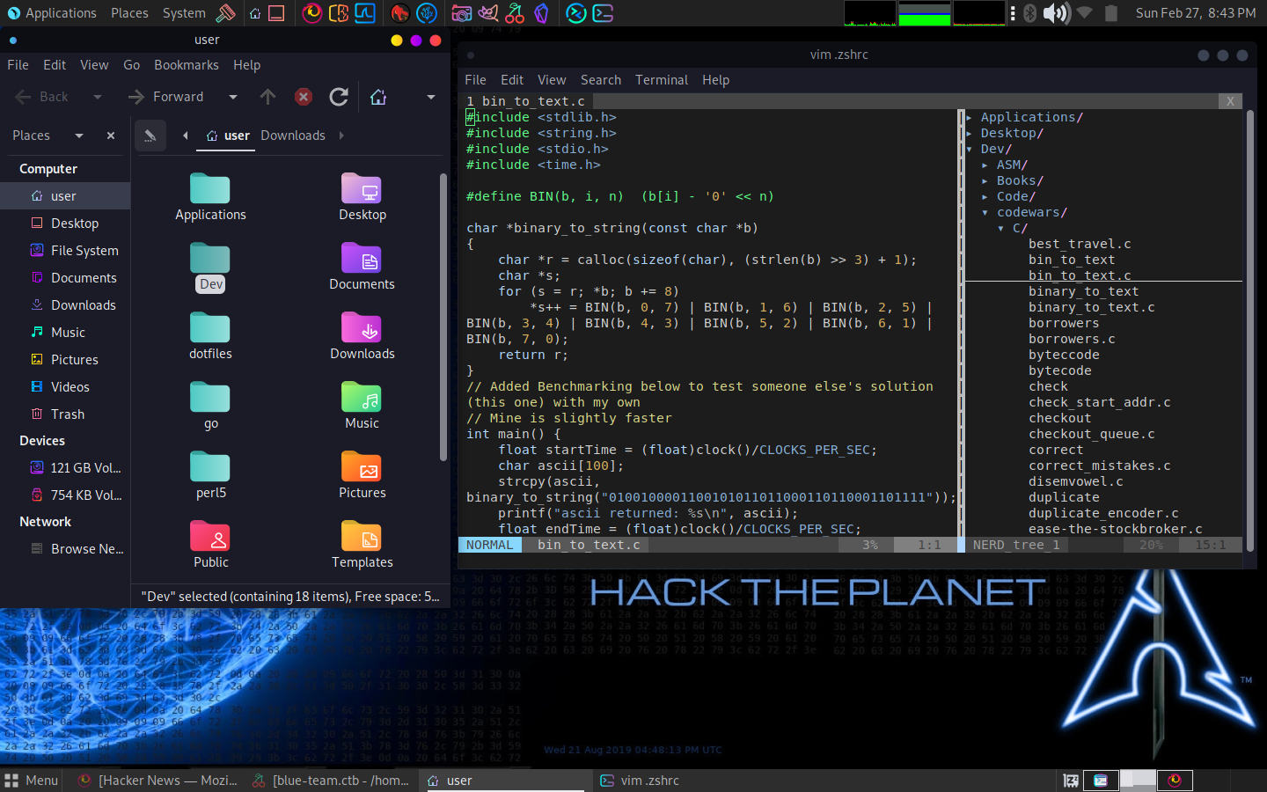Open the Search menu in the terminal window
This screenshot has height=792, width=1267.
(600, 80)
